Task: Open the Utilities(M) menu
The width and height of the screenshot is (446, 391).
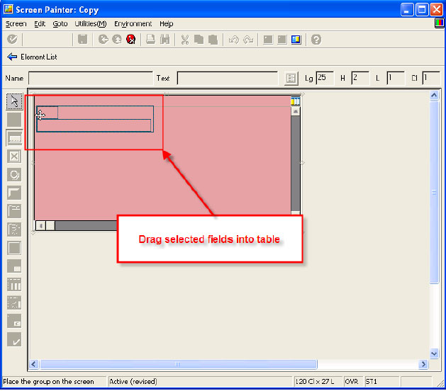Action: pos(91,23)
